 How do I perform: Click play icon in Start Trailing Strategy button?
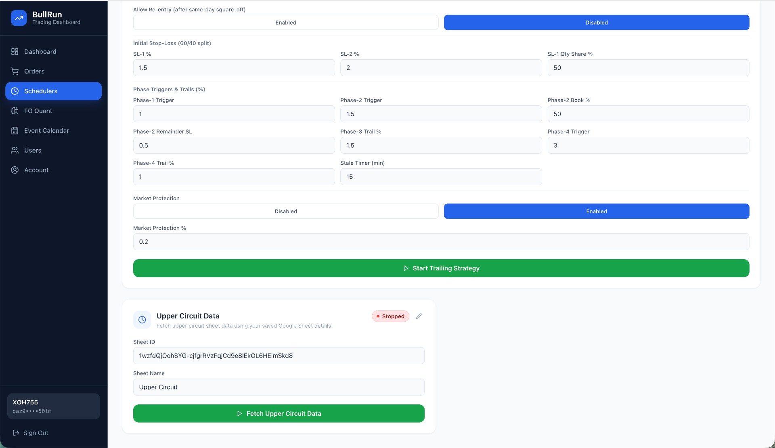click(406, 268)
